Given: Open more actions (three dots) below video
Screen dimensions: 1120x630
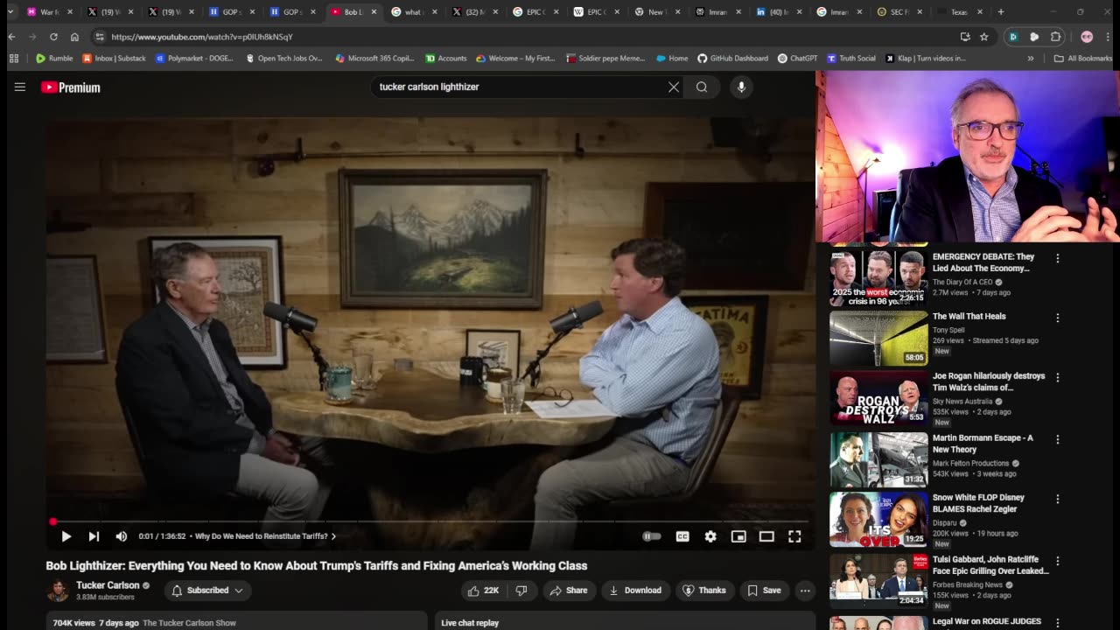Looking at the screenshot, I should [x=805, y=591].
